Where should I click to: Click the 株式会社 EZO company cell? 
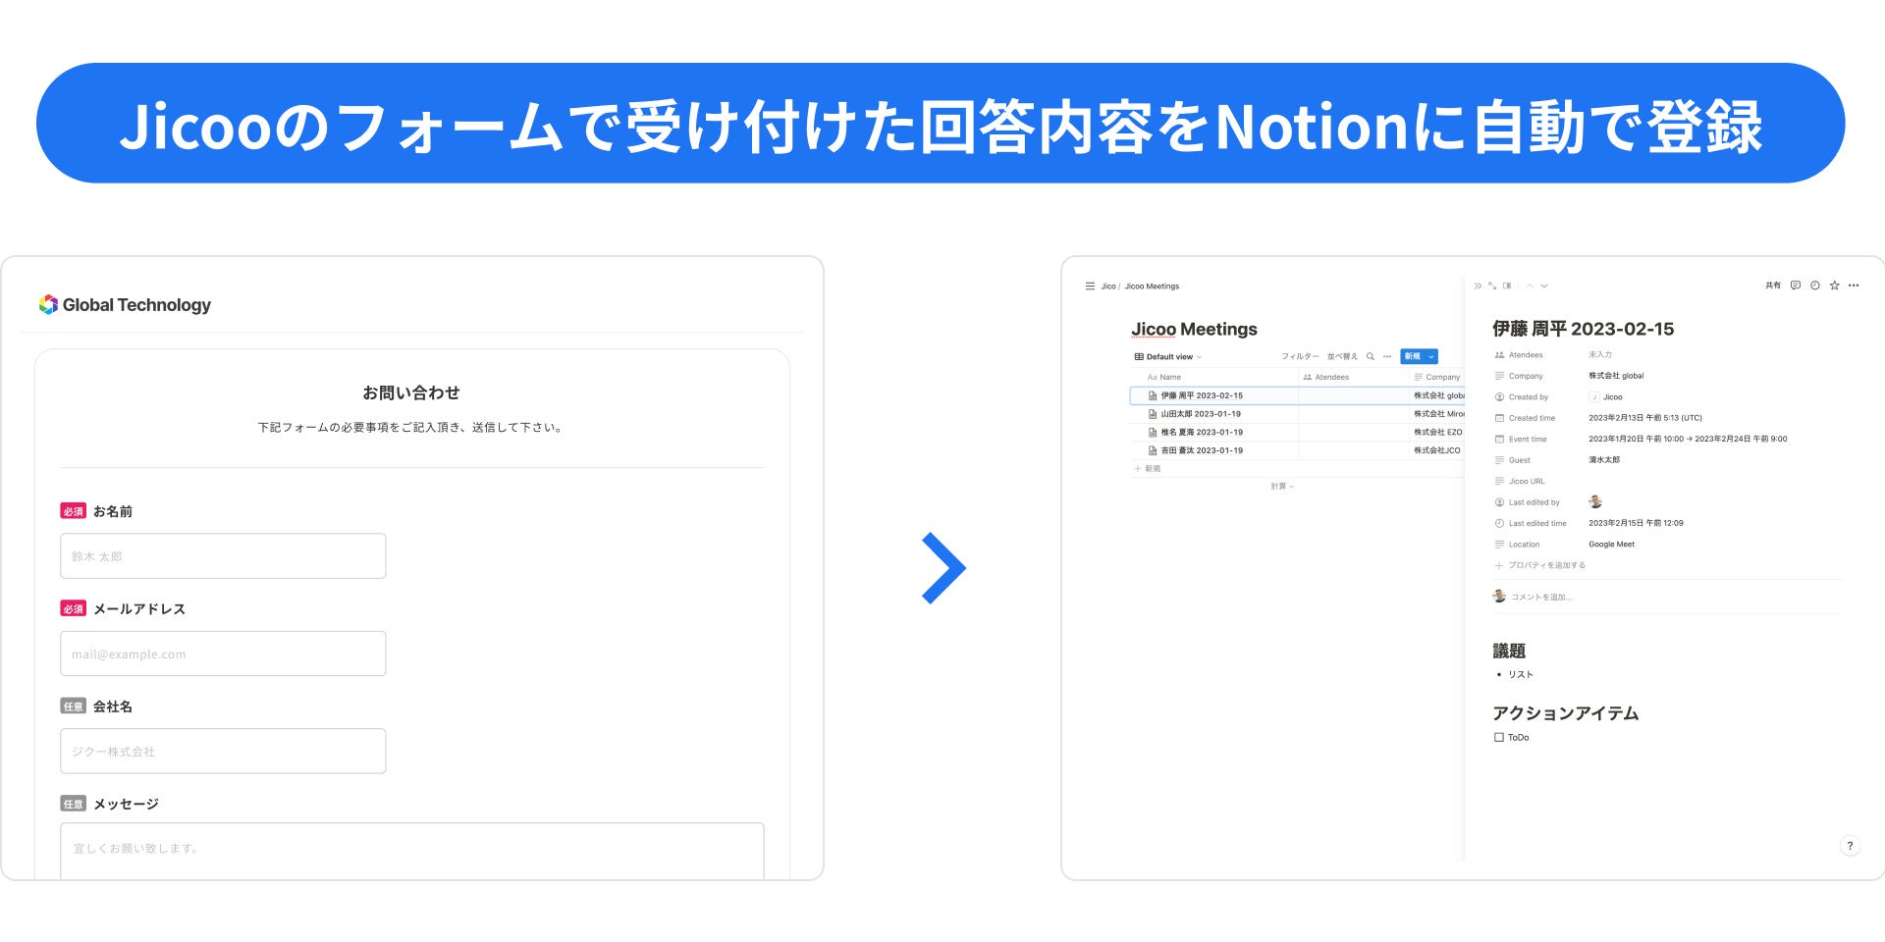coord(1437,432)
